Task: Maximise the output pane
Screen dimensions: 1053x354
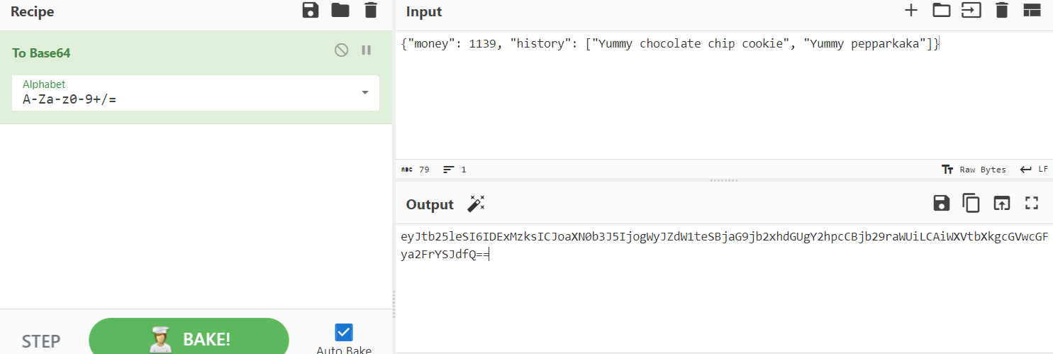Action: click(x=1031, y=204)
